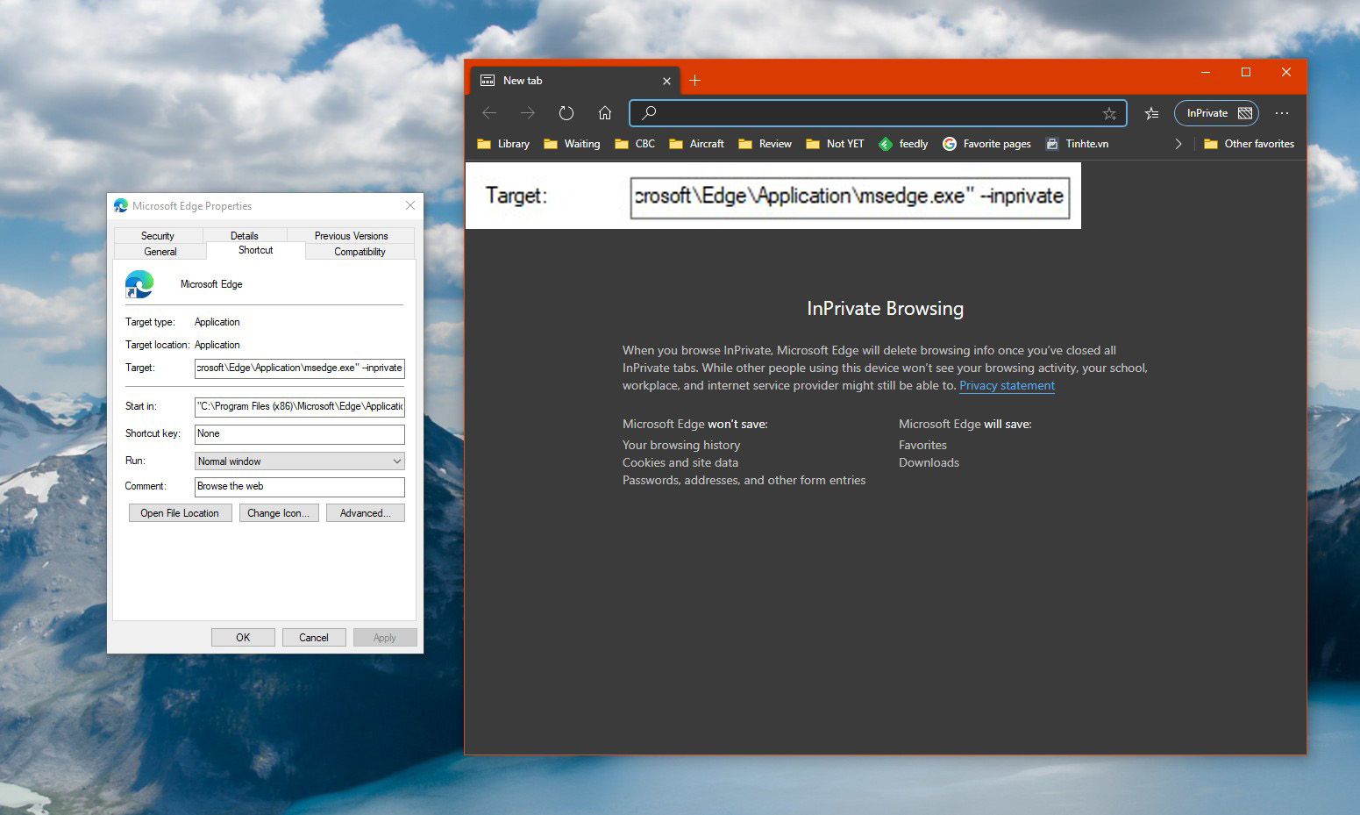Open the Aircraft favorites folder

(696, 144)
